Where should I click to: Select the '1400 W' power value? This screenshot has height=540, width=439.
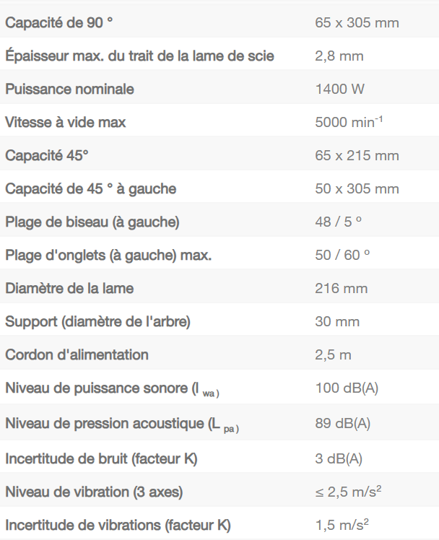(339, 89)
